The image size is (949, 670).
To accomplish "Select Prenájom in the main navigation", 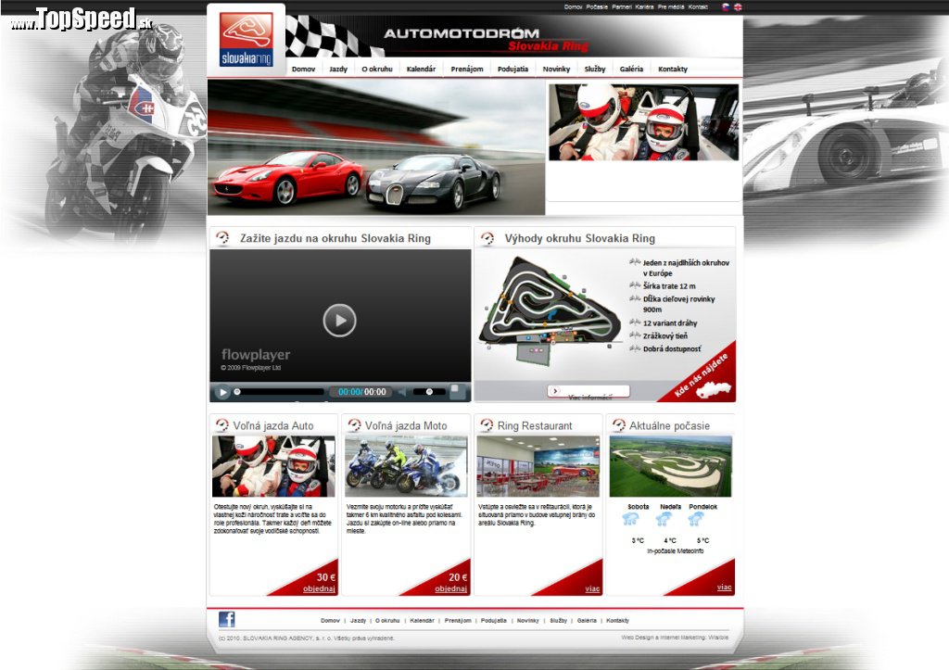I will coord(467,69).
